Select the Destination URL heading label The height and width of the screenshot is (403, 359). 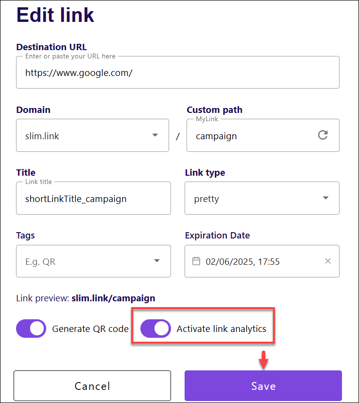tap(51, 47)
